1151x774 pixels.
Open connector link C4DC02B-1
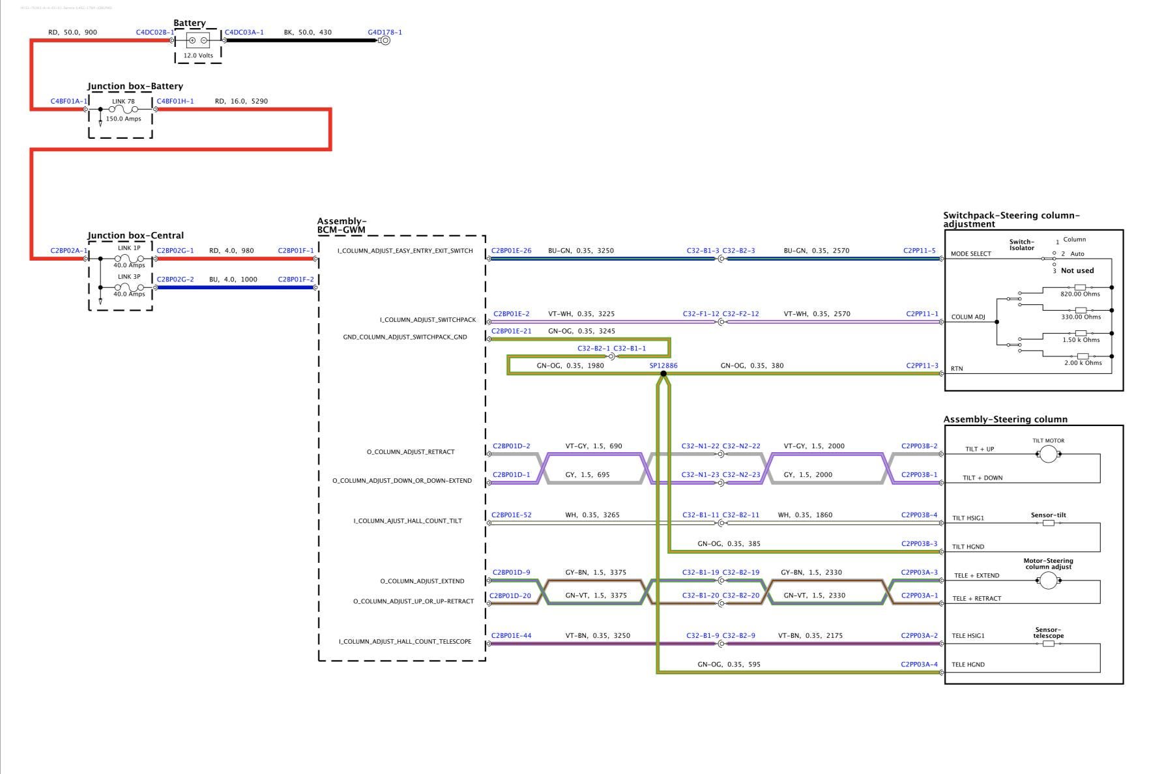click(x=154, y=32)
